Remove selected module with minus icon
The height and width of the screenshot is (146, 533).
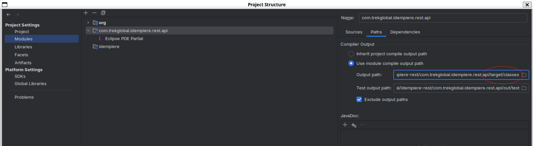[95, 13]
